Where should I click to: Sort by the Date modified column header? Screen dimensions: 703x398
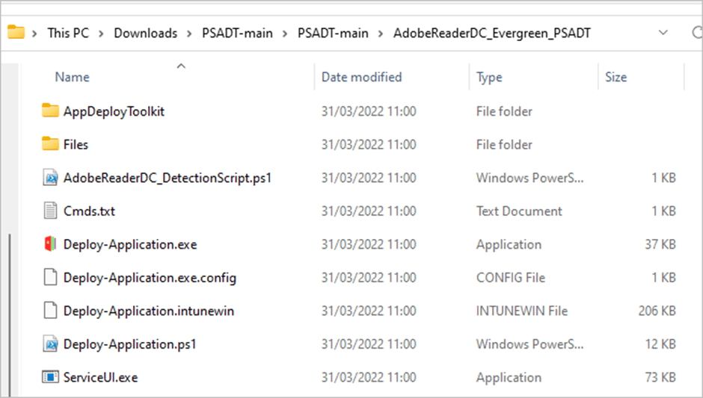coord(361,77)
